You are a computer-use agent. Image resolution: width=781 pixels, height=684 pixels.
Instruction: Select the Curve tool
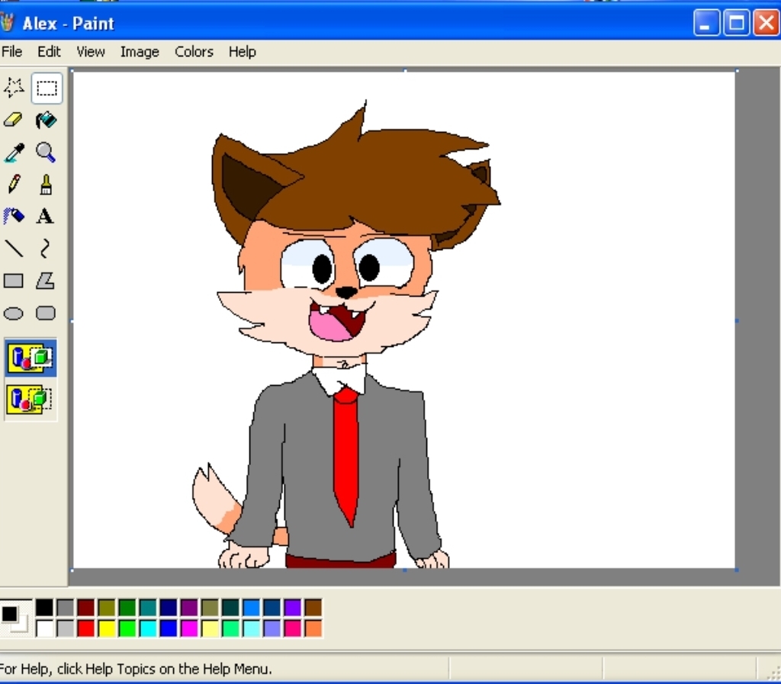[46, 249]
